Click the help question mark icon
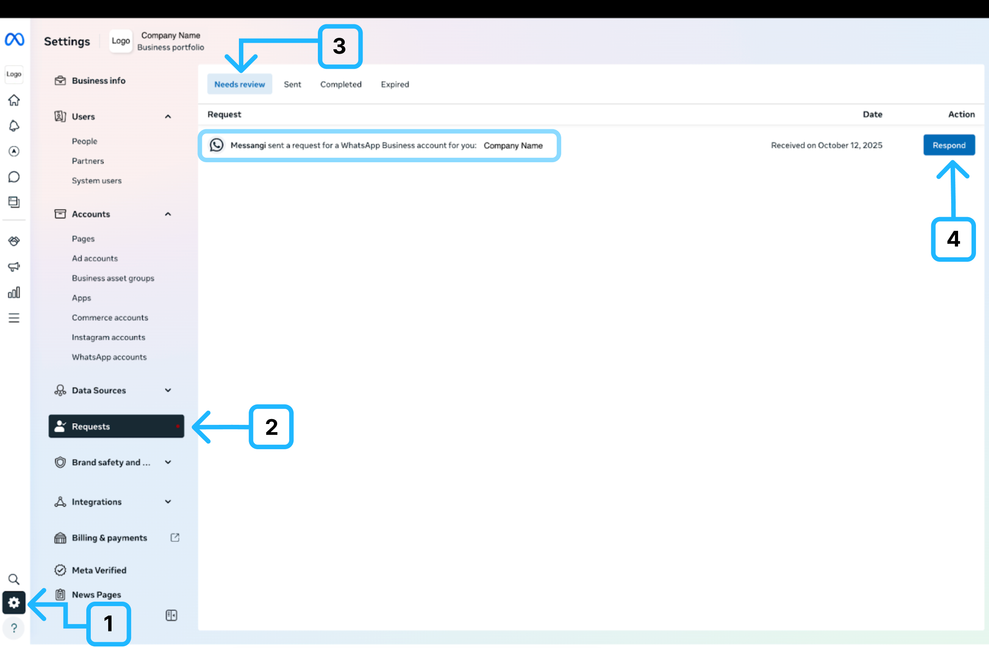This screenshot has height=648, width=989. 14,628
